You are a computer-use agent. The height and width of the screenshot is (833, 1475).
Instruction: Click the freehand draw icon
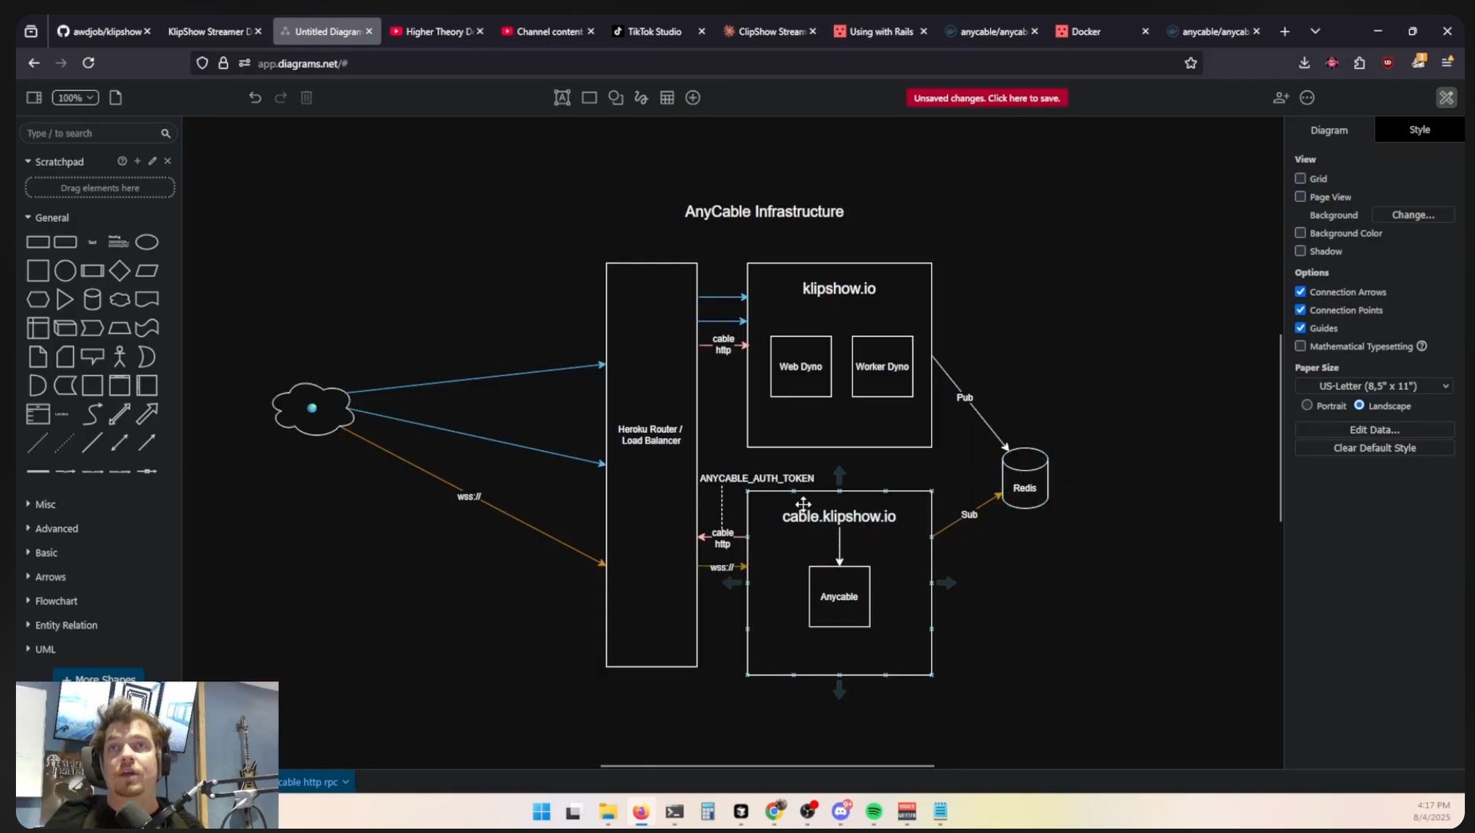641,97
